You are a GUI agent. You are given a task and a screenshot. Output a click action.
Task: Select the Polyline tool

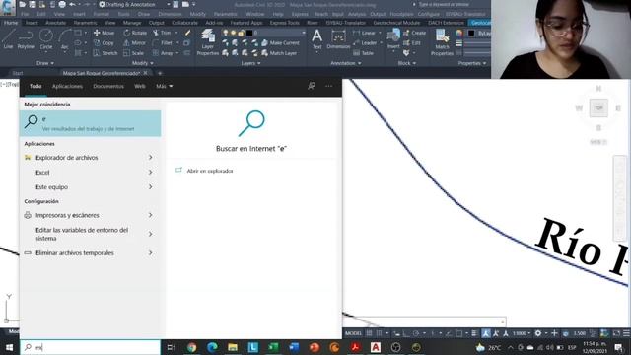coord(26,39)
